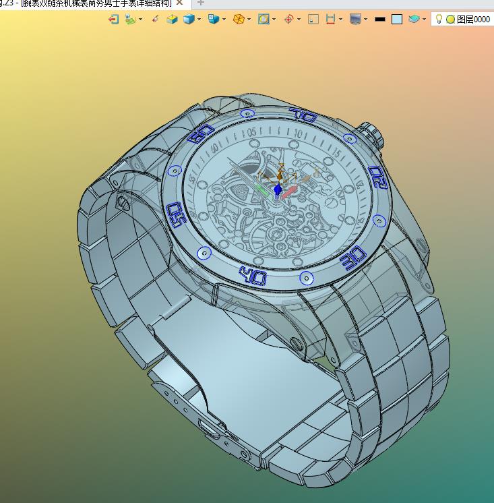Click the blue view orientation cube icon

pos(213,20)
